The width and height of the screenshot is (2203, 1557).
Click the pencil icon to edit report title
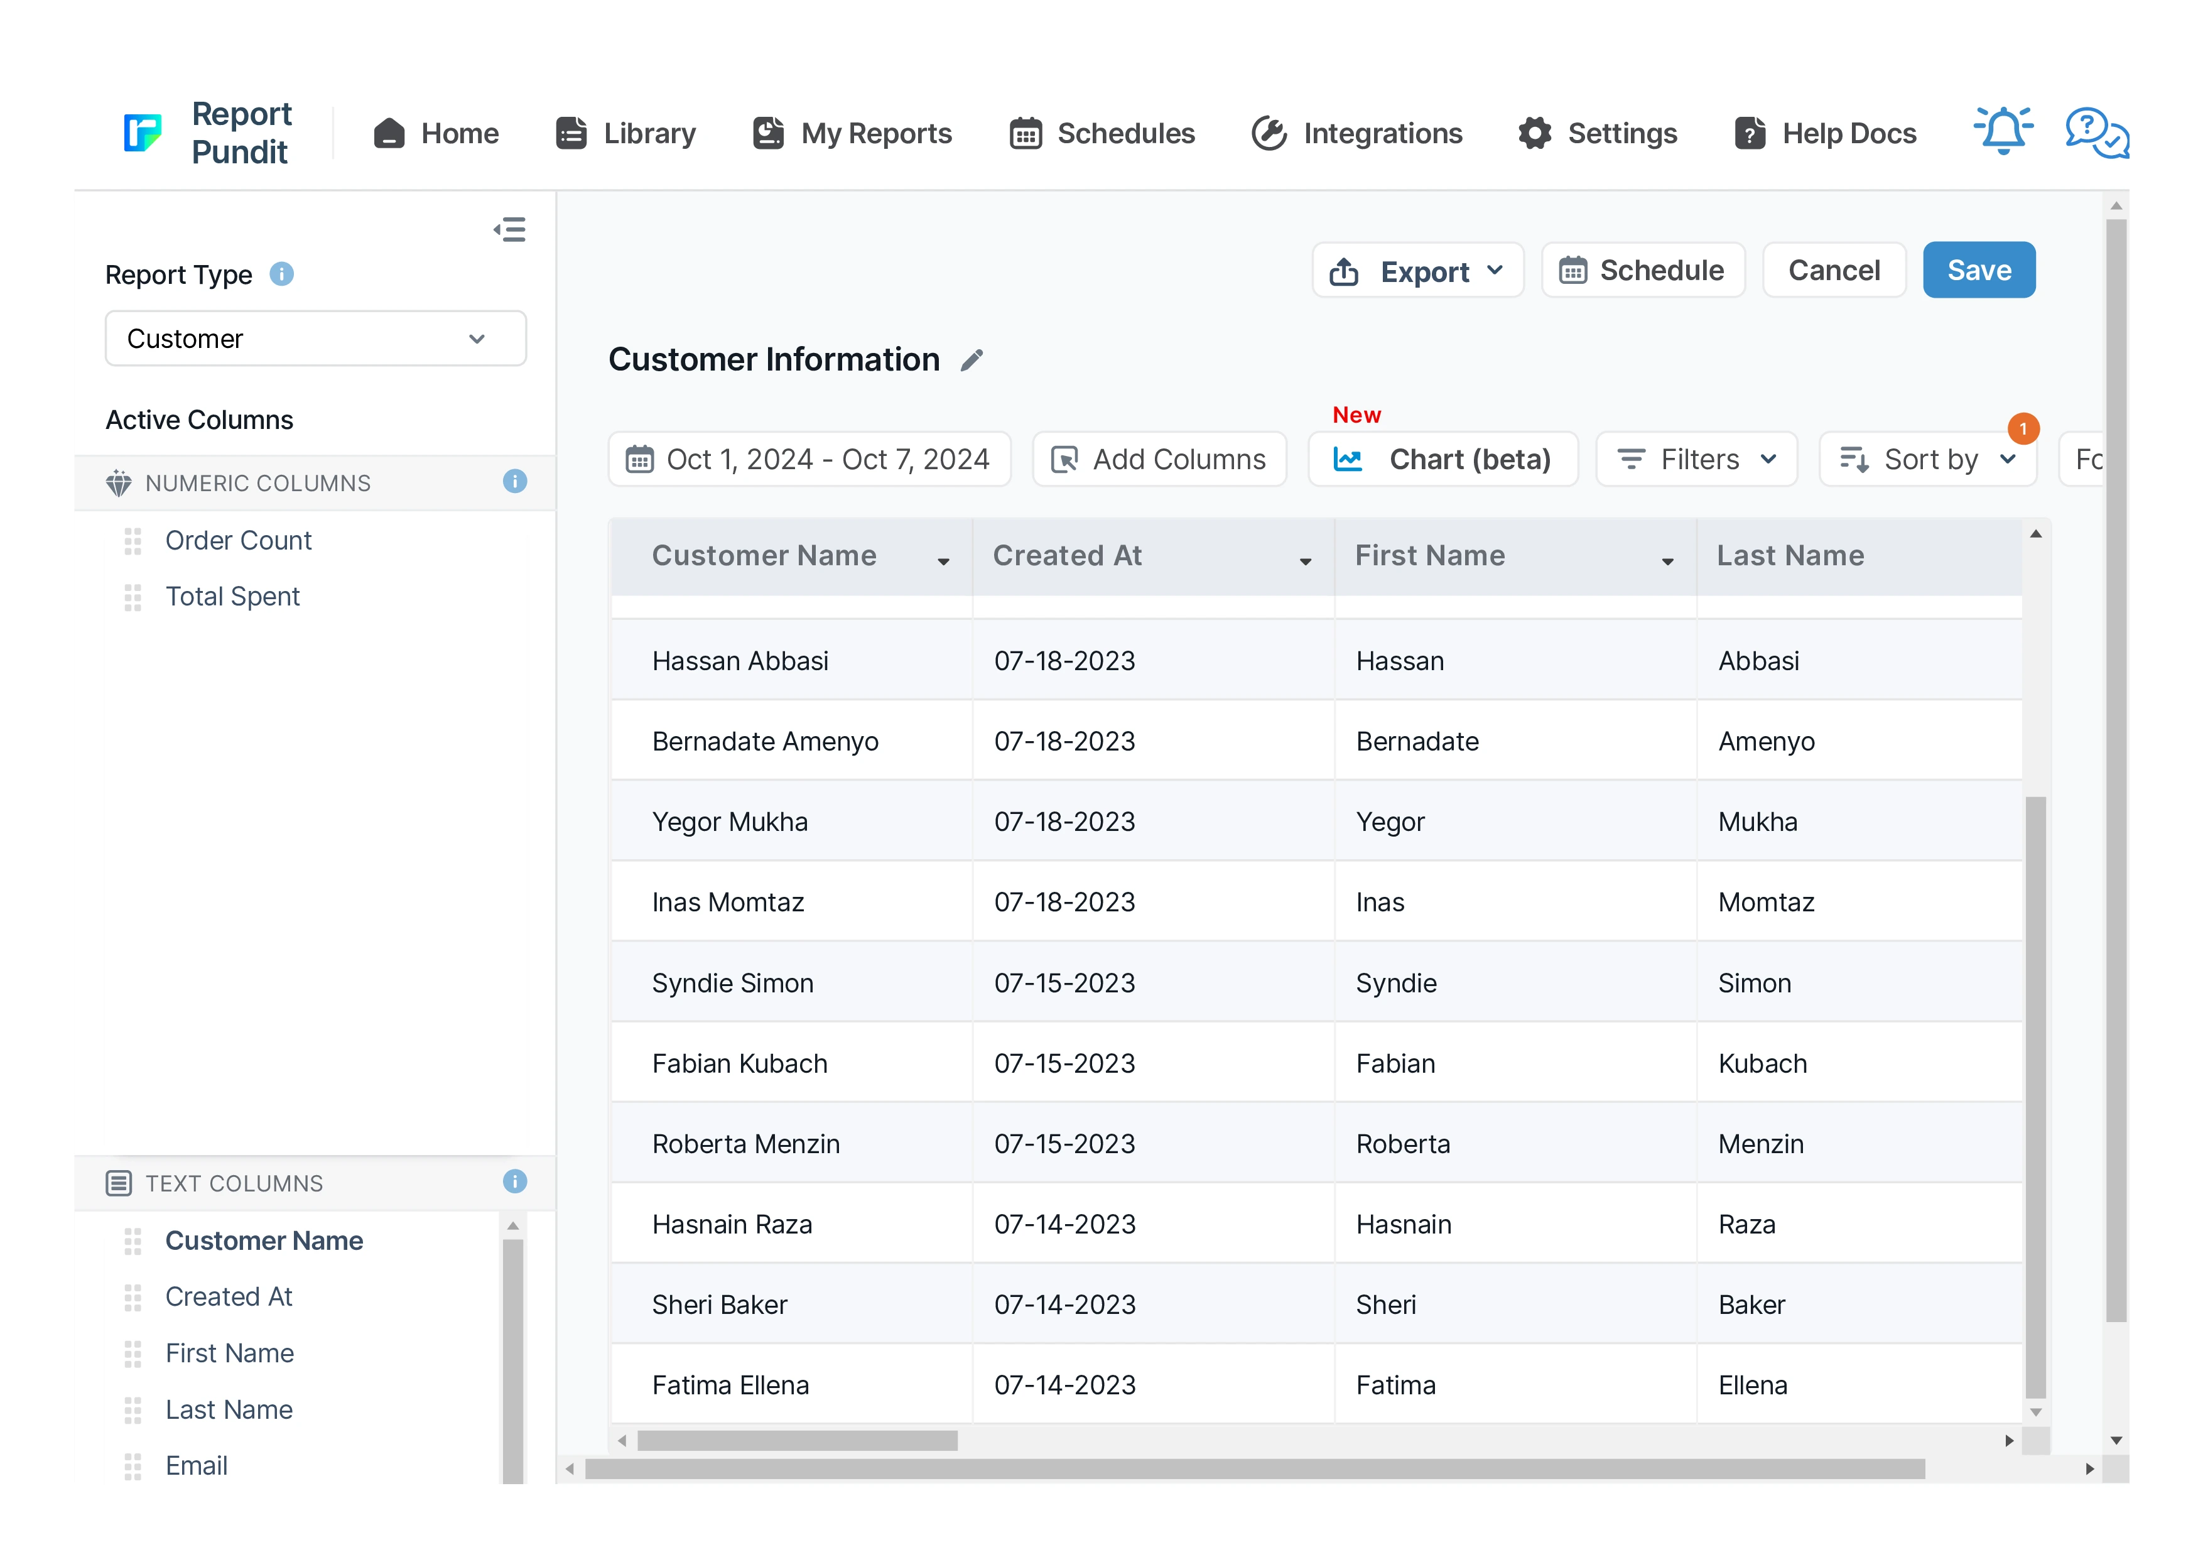[x=972, y=361]
